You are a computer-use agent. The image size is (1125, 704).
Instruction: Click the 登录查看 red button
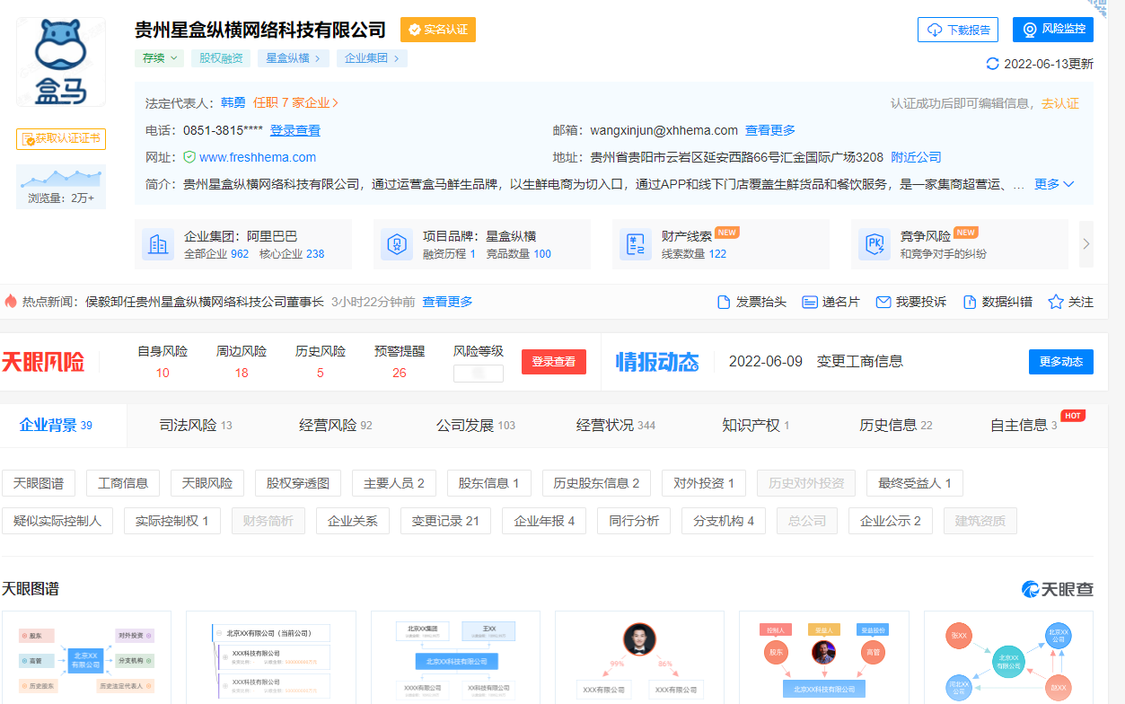[x=553, y=362]
